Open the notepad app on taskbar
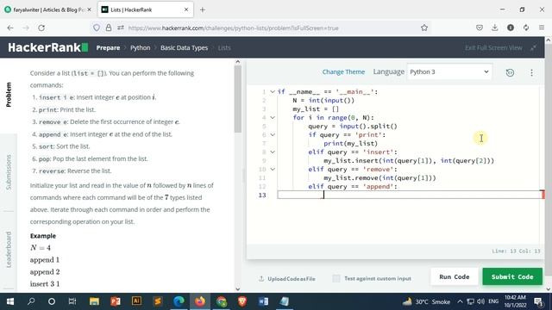 point(285,301)
